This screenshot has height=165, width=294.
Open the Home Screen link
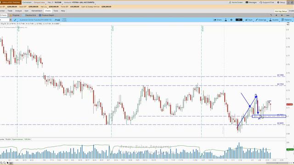pyautogui.click(x=236, y=2)
